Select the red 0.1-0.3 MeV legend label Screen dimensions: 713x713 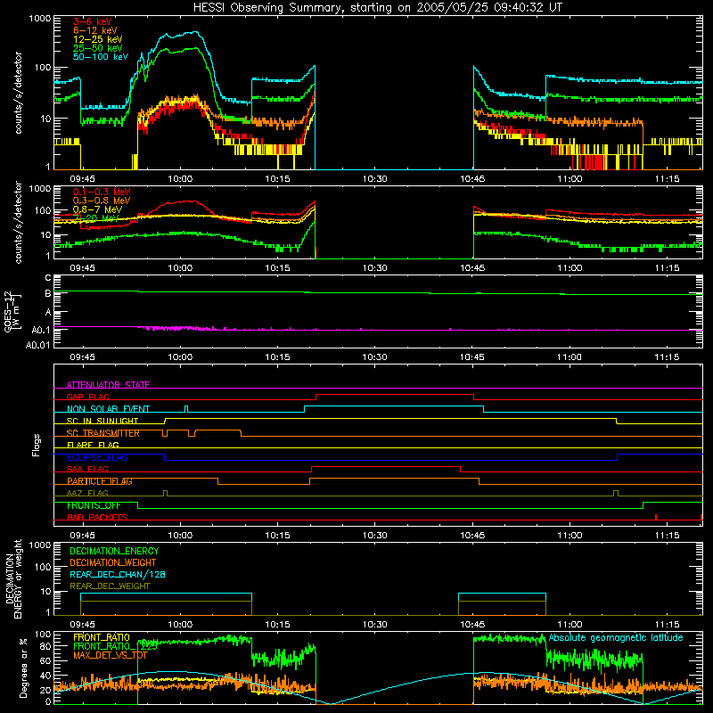(102, 192)
